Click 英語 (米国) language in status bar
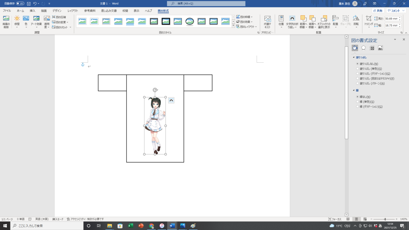The width and height of the screenshot is (409, 230). [42, 219]
